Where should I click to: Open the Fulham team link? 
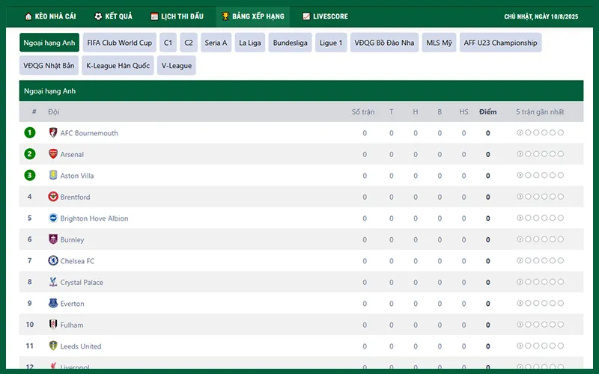coord(72,325)
